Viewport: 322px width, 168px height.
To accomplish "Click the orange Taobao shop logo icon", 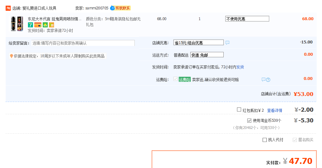I will point(8,8).
